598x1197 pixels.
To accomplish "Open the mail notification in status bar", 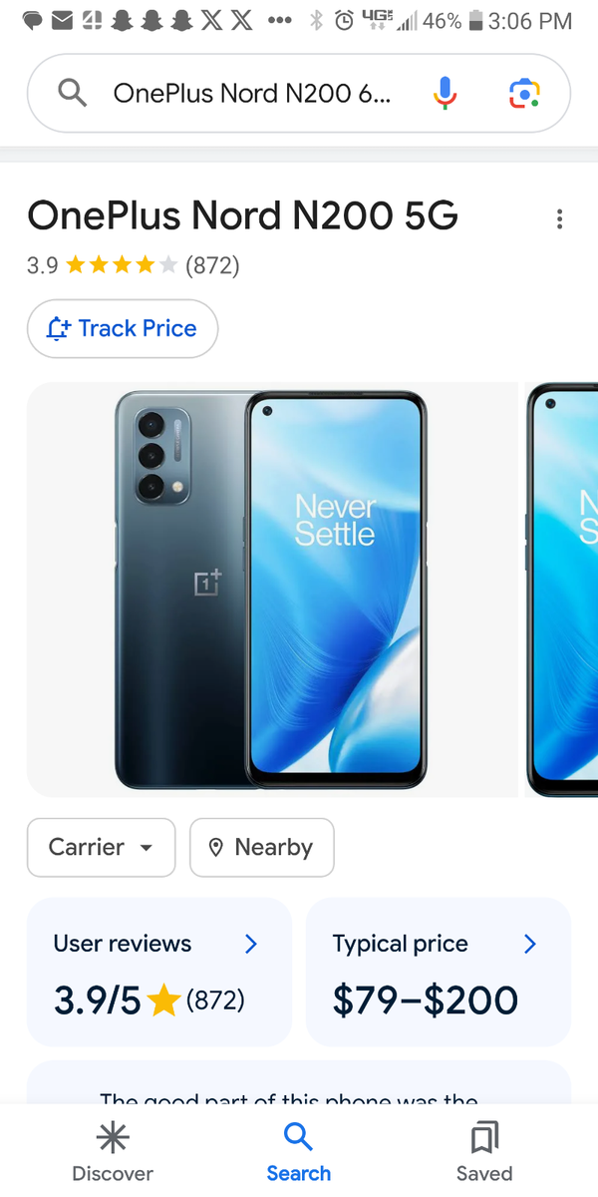I will click(62, 20).
